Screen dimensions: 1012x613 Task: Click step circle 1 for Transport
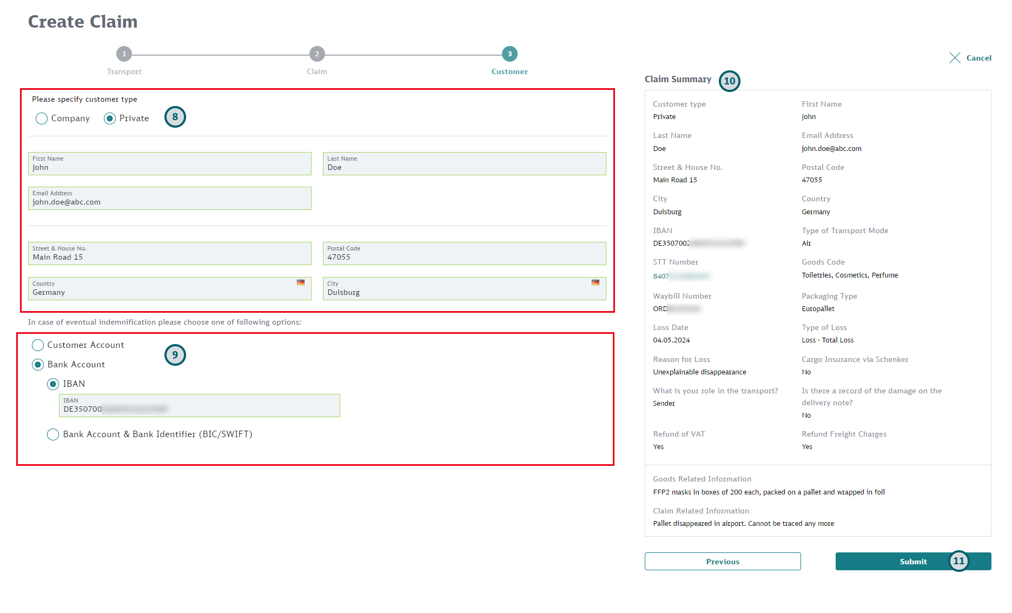124,54
